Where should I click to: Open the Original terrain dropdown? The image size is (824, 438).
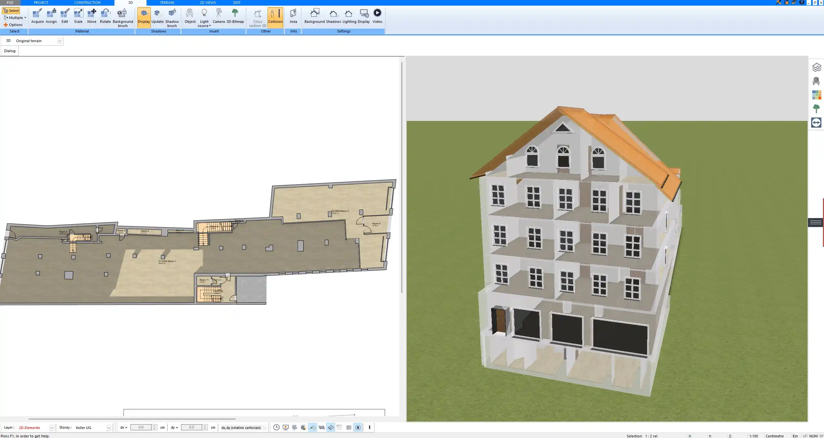click(60, 41)
